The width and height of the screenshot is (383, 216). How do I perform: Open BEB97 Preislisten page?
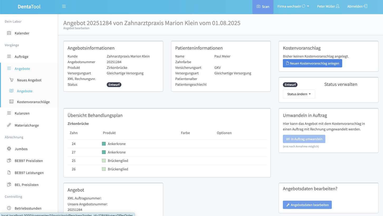click(28, 161)
